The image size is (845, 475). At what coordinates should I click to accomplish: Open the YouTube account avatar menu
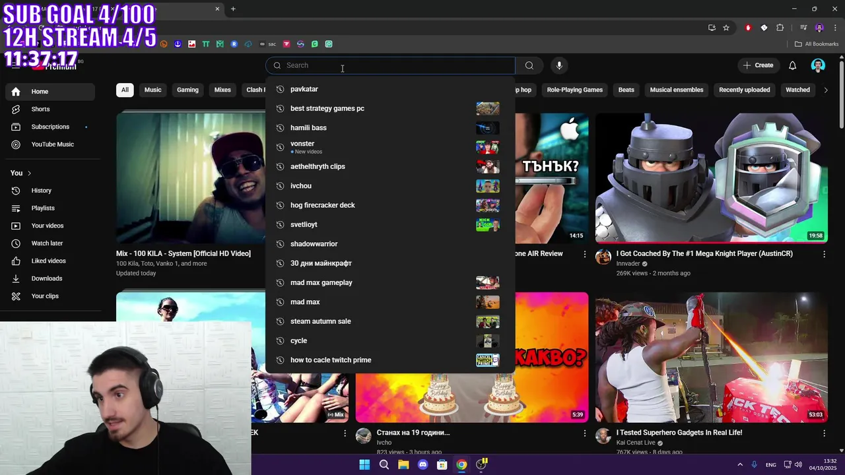[818, 65]
